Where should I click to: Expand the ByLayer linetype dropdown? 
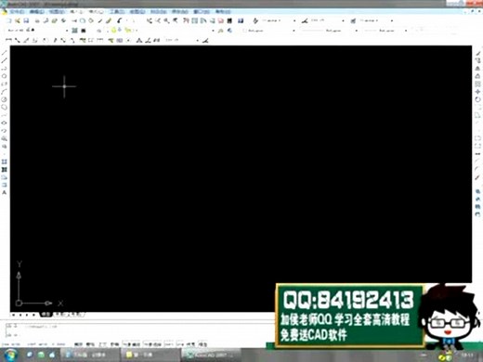(357, 31)
